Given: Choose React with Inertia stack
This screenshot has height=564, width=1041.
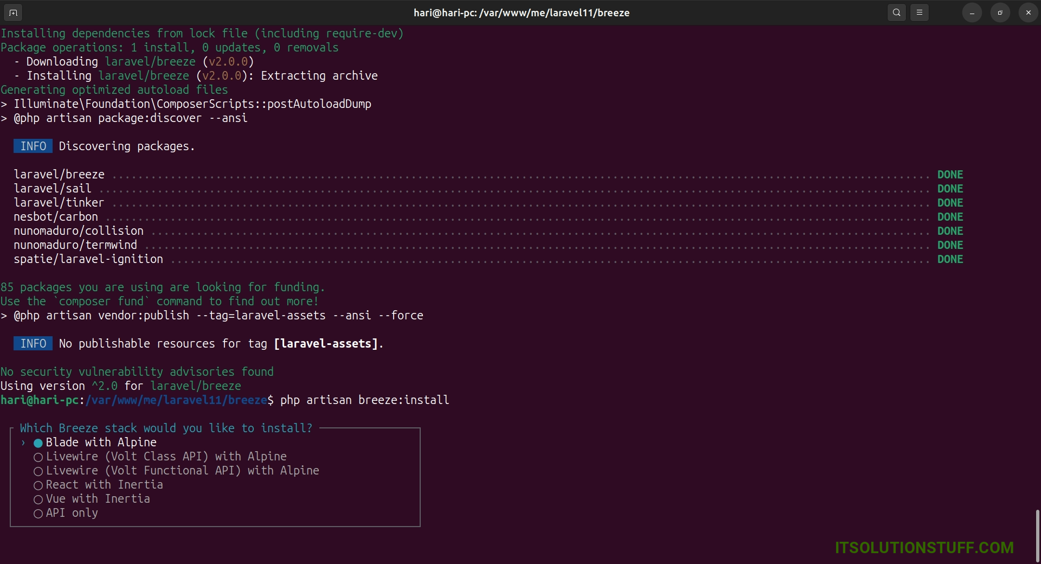Looking at the screenshot, I should coord(98,485).
